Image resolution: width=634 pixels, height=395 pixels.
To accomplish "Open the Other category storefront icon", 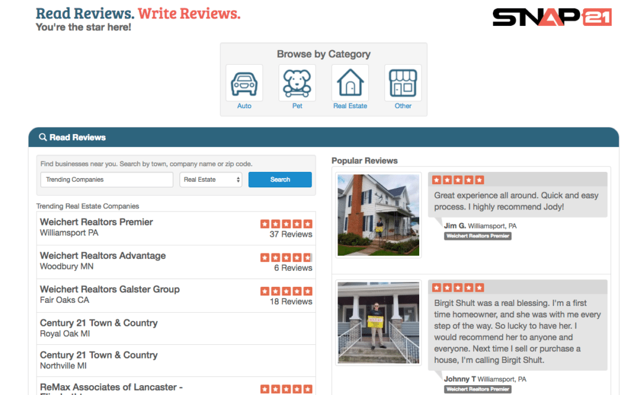I will 403,83.
